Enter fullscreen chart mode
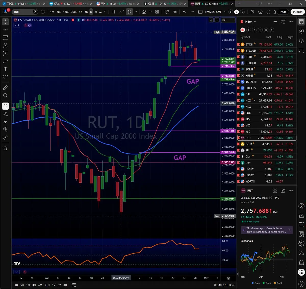The width and height of the screenshot is (306, 289). tap(268, 12)
